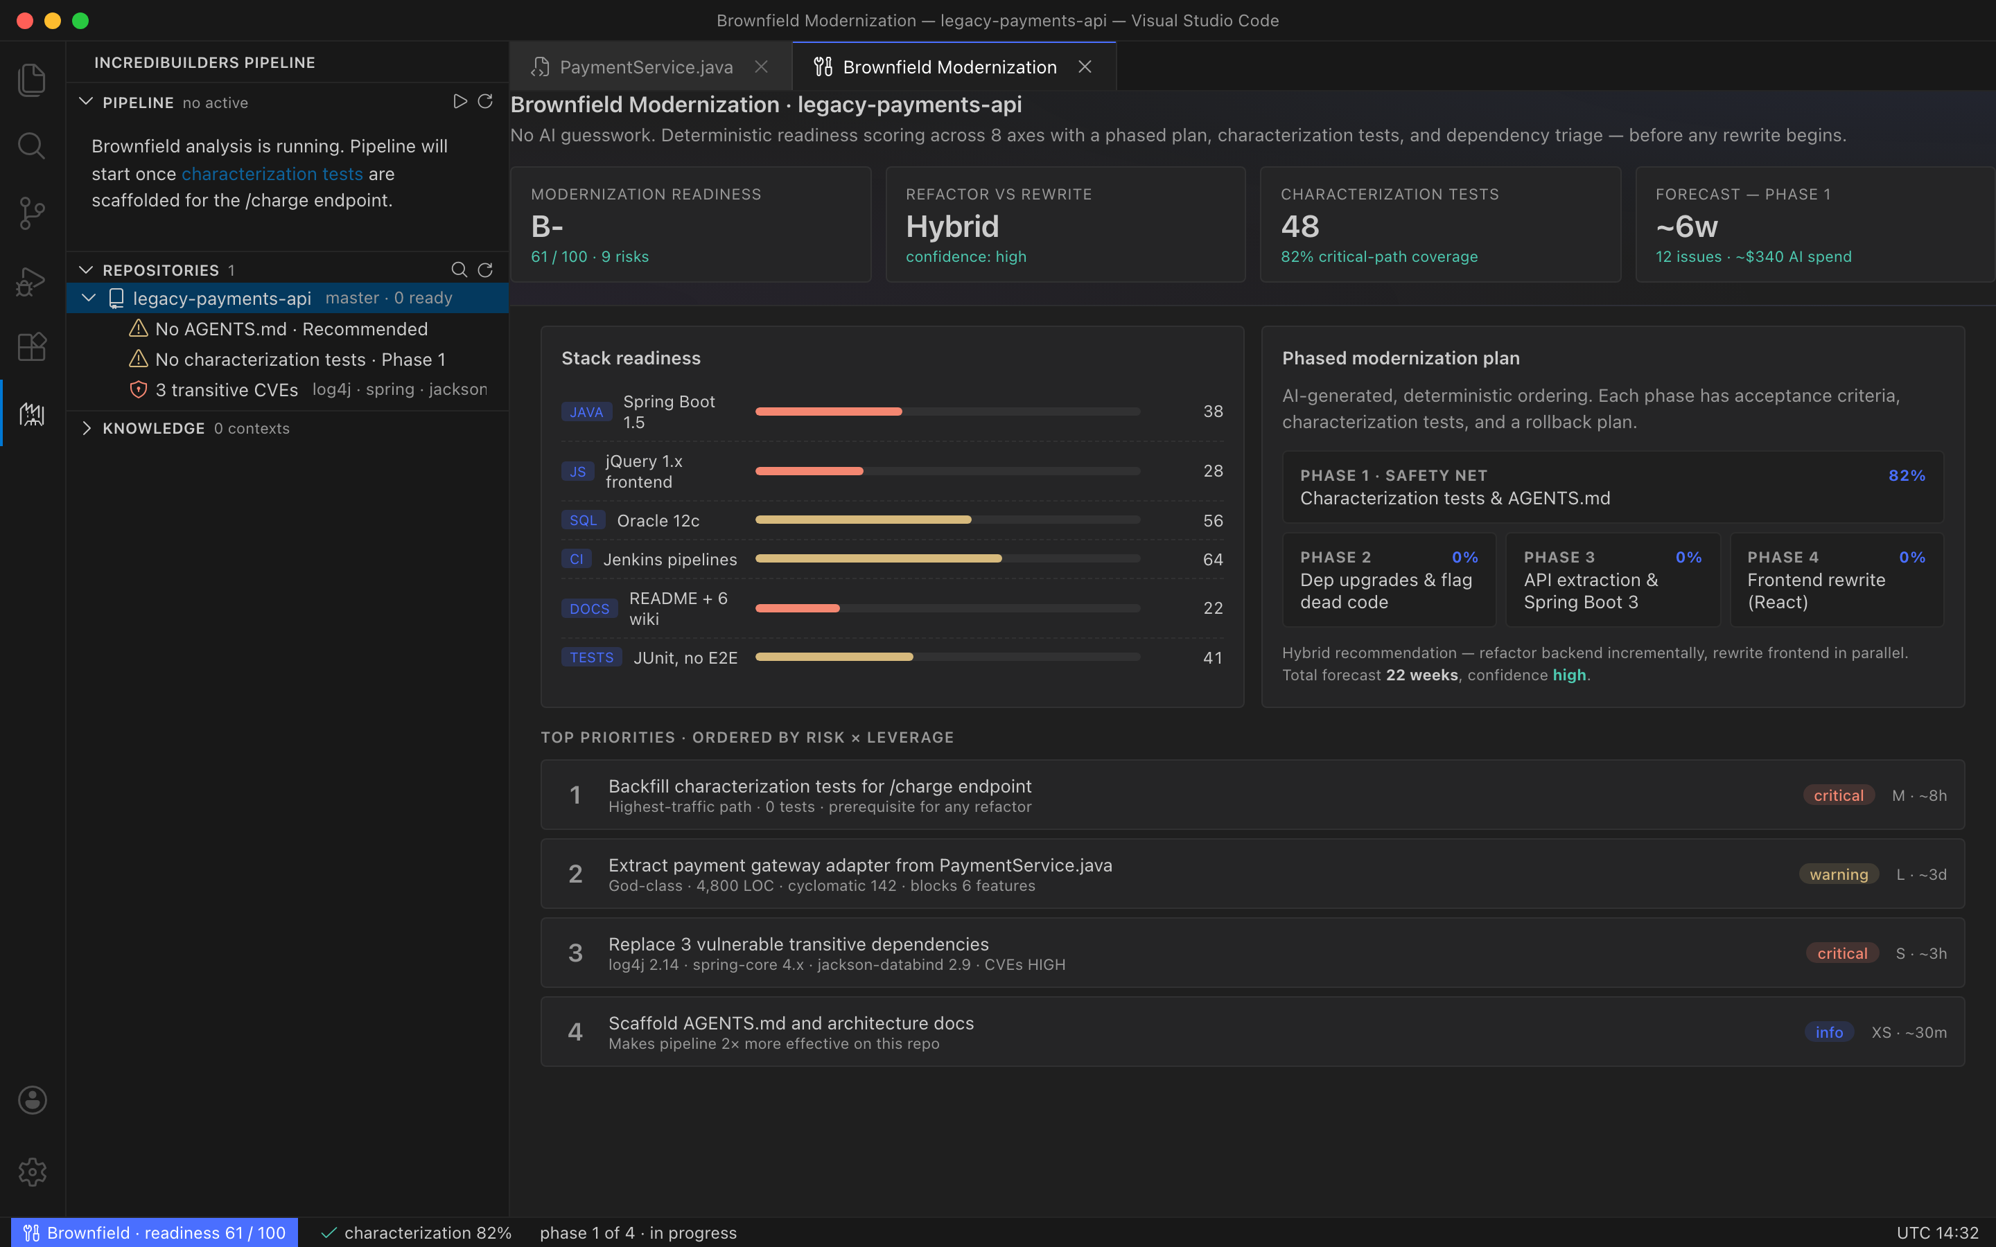Collapse the legacy-payments-api tree node
This screenshot has width=1996, height=1247.
pyautogui.click(x=89, y=298)
